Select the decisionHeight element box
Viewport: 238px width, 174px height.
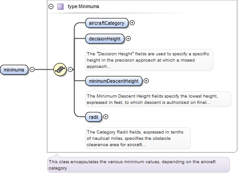pyautogui.click(x=105, y=39)
